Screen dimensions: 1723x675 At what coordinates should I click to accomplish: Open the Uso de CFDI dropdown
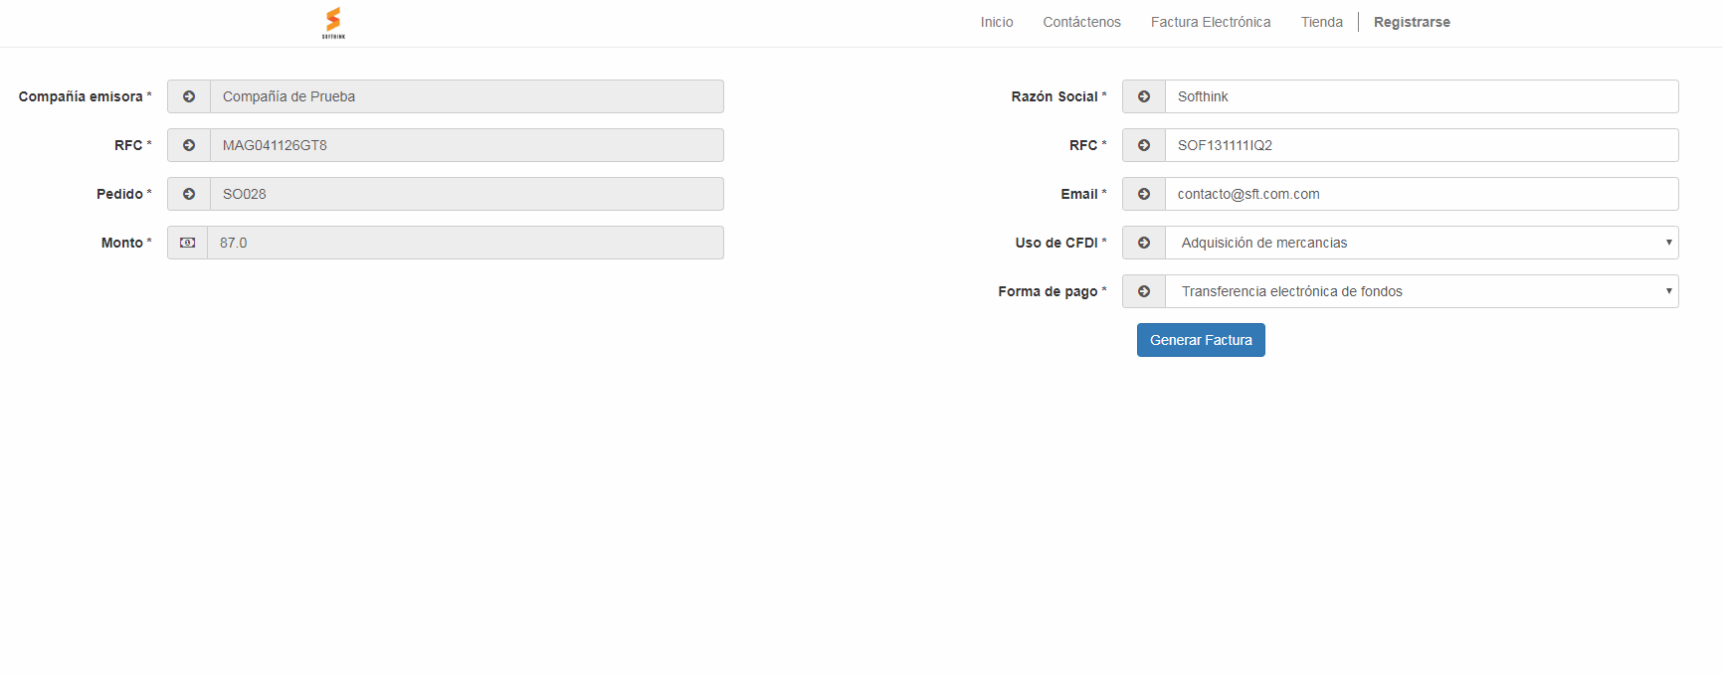point(1421,243)
